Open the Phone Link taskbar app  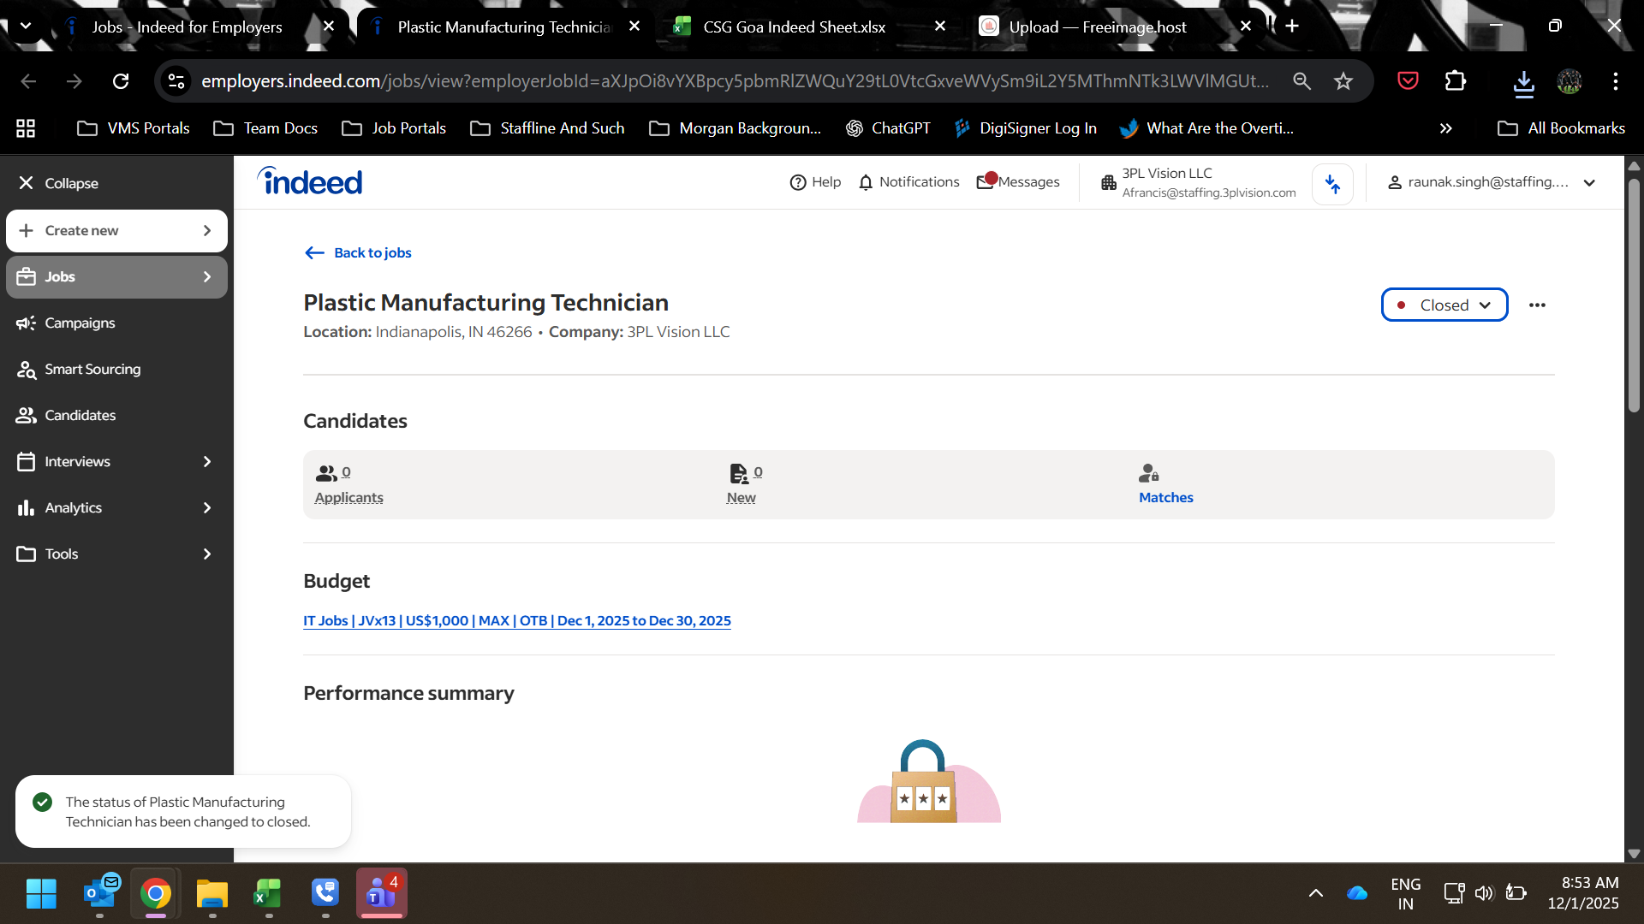tap(325, 894)
